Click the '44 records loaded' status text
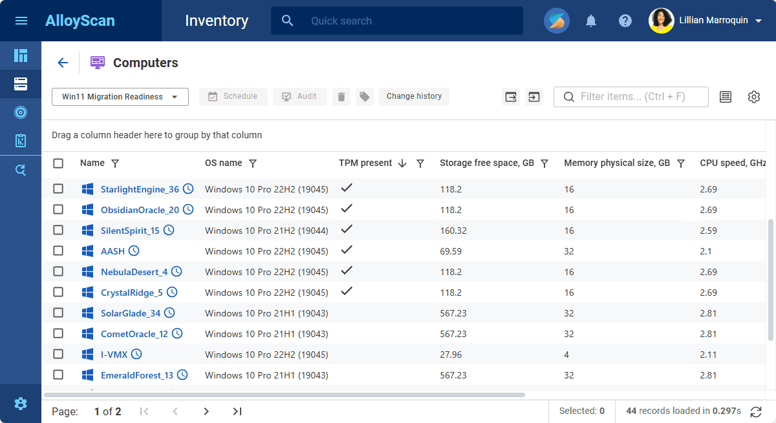The width and height of the screenshot is (776, 423). click(682, 411)
